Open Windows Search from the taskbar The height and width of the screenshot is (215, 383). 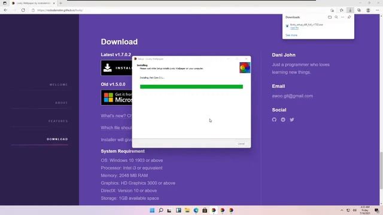coord(161,210)
